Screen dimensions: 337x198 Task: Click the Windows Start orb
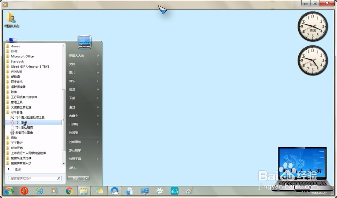(x=9, y=191)
